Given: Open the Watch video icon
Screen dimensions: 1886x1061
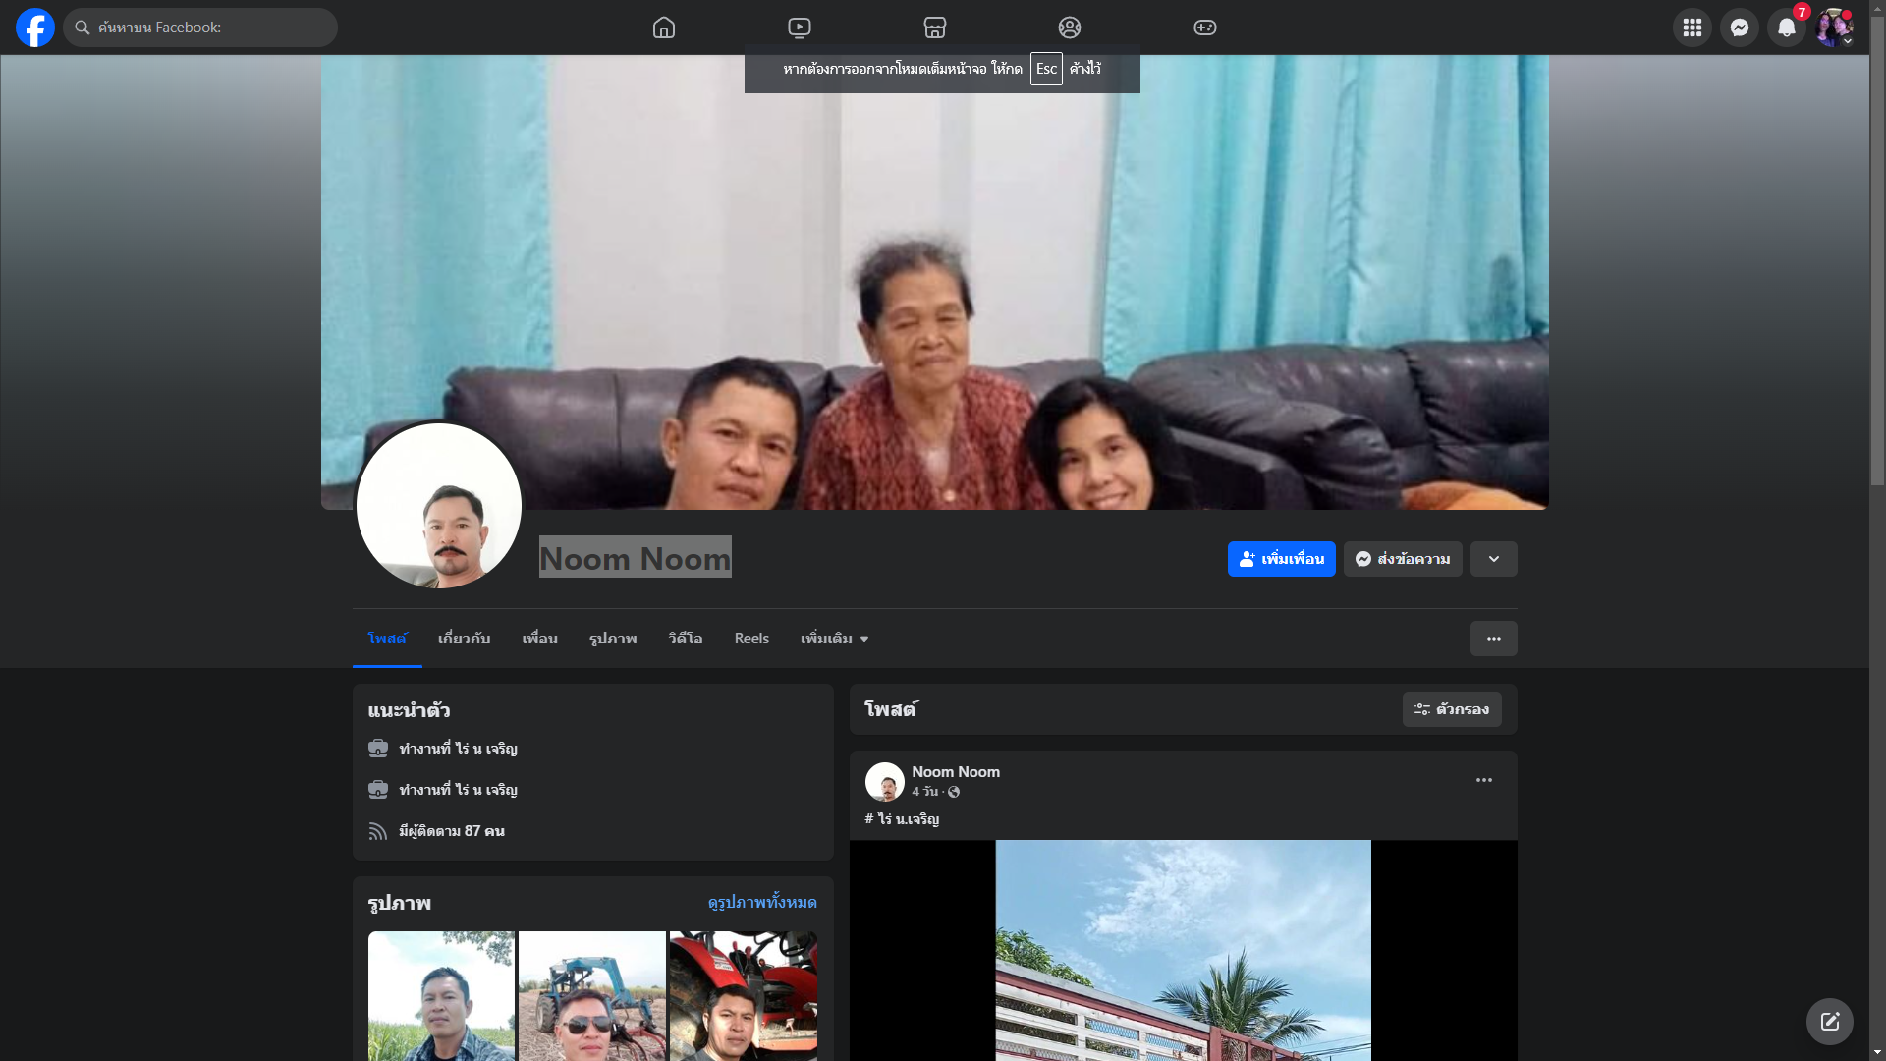Looking at the screenshot, I should point(800,28).
